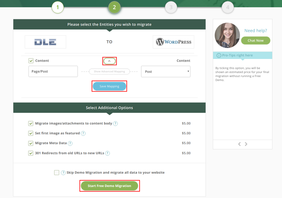This screenshot has height=198, width=282.
Task: Uncheck 301 Redirects from old URLs option
Action: [31, 153]
